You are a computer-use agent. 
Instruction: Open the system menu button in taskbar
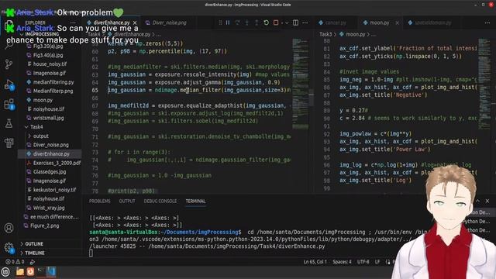click(5, 272)
